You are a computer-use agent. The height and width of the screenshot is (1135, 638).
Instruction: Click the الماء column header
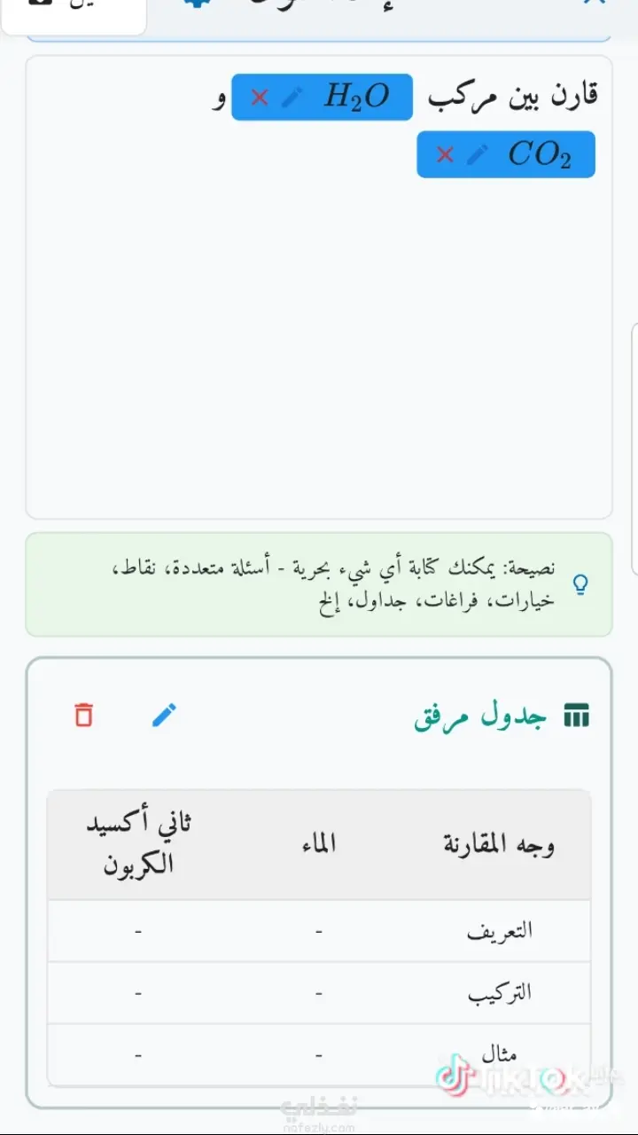pyautogui.click(x=318, y=845)
